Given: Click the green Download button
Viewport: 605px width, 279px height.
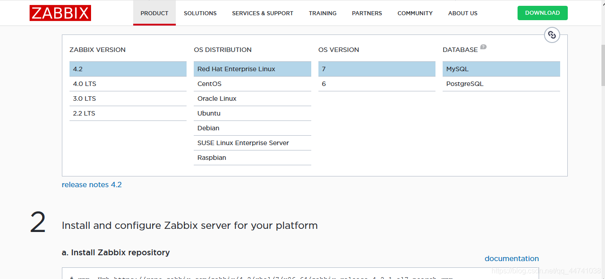Looking at the screenshot, I should [542, 13].
